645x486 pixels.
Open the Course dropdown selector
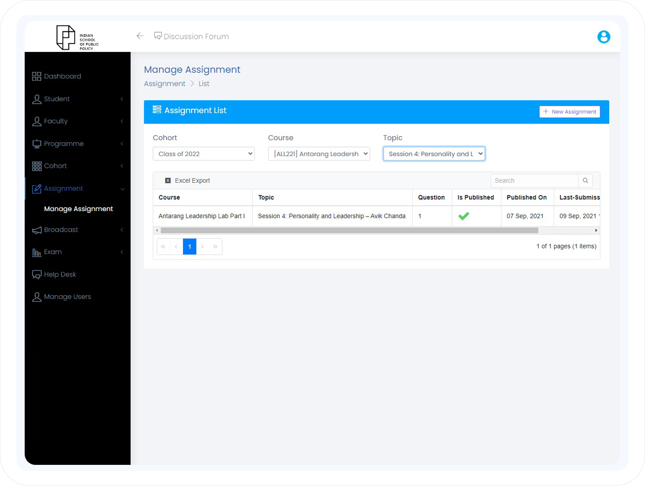coord(318,154)
